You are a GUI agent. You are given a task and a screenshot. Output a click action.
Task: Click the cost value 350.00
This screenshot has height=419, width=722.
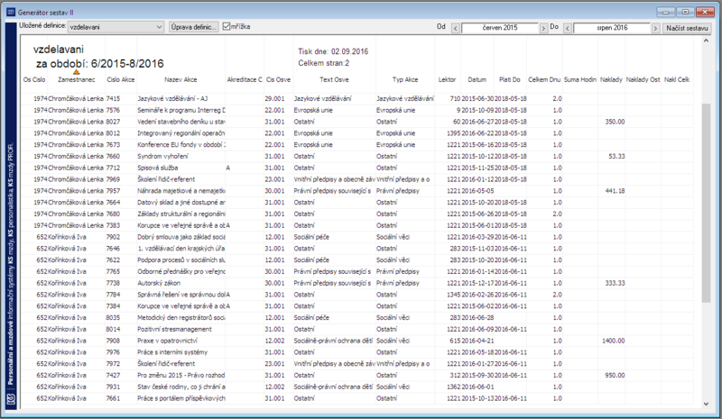click(x=615, y=122)
